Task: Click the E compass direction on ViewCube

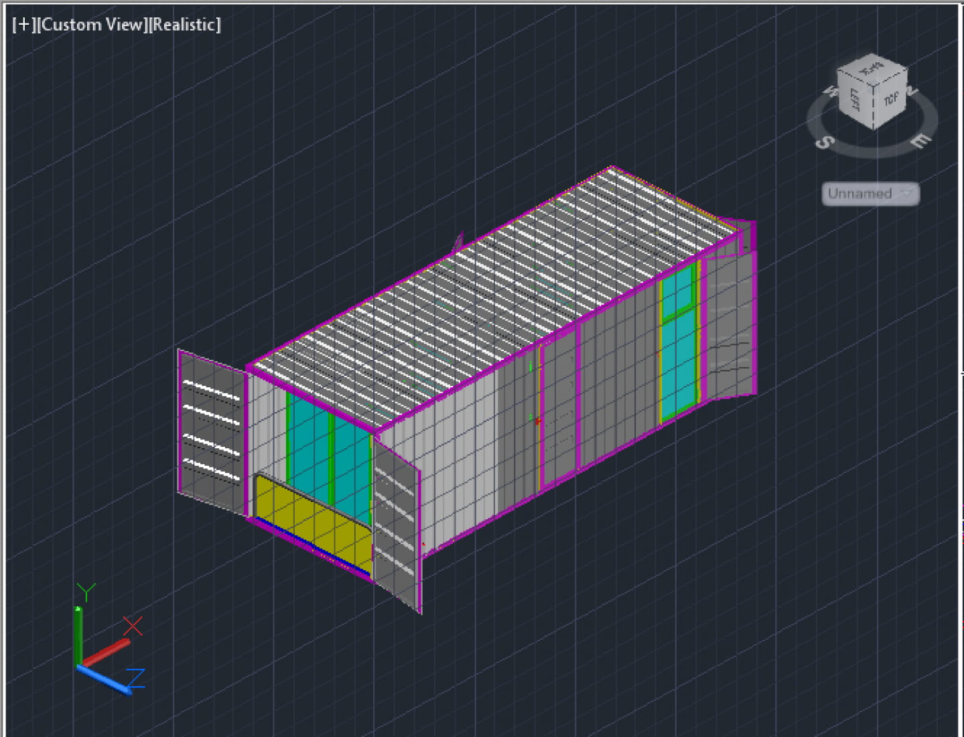Action: point(920,141)
